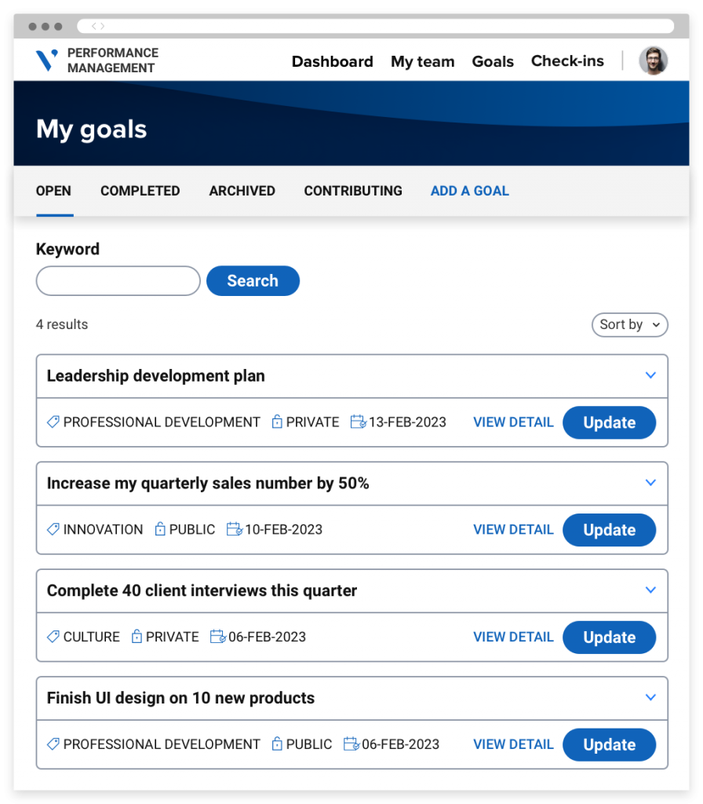Switch to the COMPLETED tab

tap(140, 191)
